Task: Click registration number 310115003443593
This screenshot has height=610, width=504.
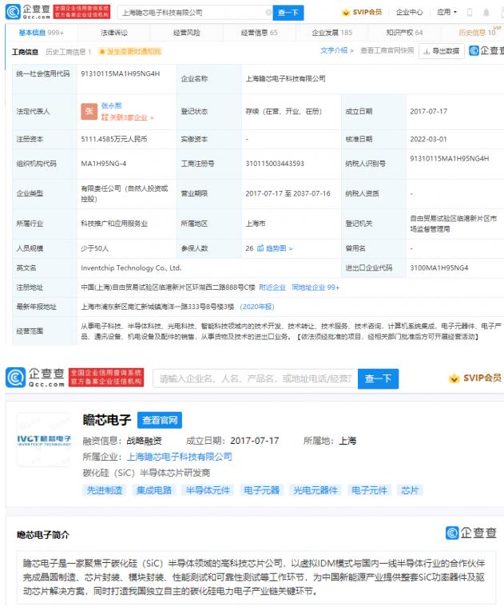Action: (275, 164)
